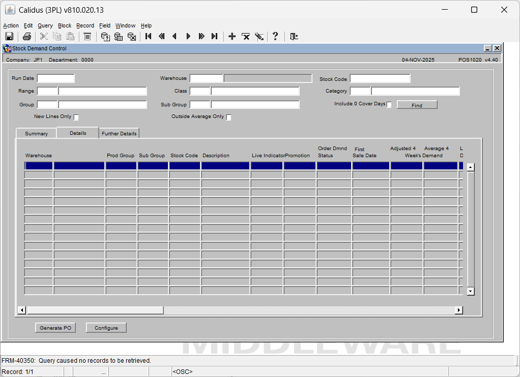Check Include 0 Cover Days box
520x377 pixels.
coord(389,105)
